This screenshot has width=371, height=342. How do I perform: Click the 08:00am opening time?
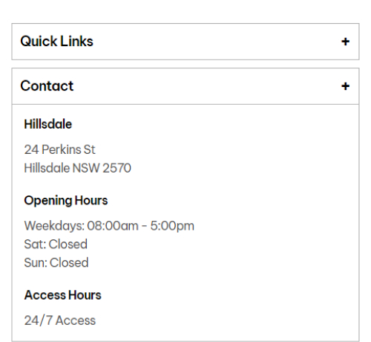(x=113, y=226)
